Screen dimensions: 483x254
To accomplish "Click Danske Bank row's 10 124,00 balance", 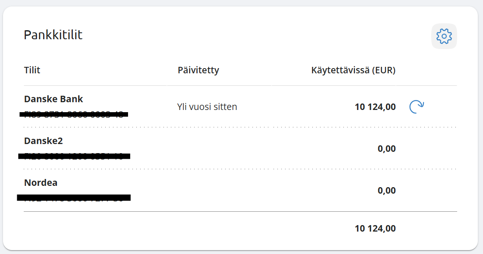I will pos(375,107).
